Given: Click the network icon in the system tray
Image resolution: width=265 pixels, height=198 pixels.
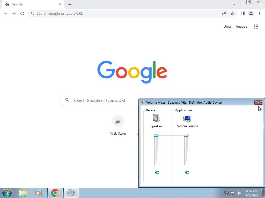Looking at the screenshot, I should (226, 193).
